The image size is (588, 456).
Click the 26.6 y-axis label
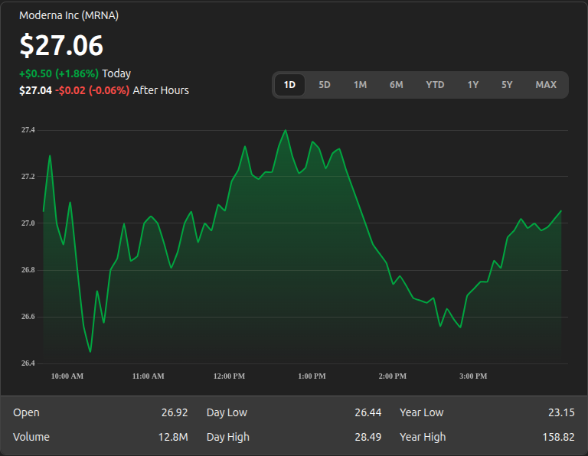coord(28,317)
